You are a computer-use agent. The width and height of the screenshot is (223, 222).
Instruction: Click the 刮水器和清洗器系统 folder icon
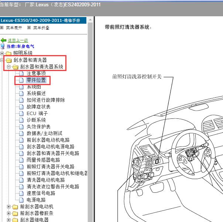coord(15,67)
